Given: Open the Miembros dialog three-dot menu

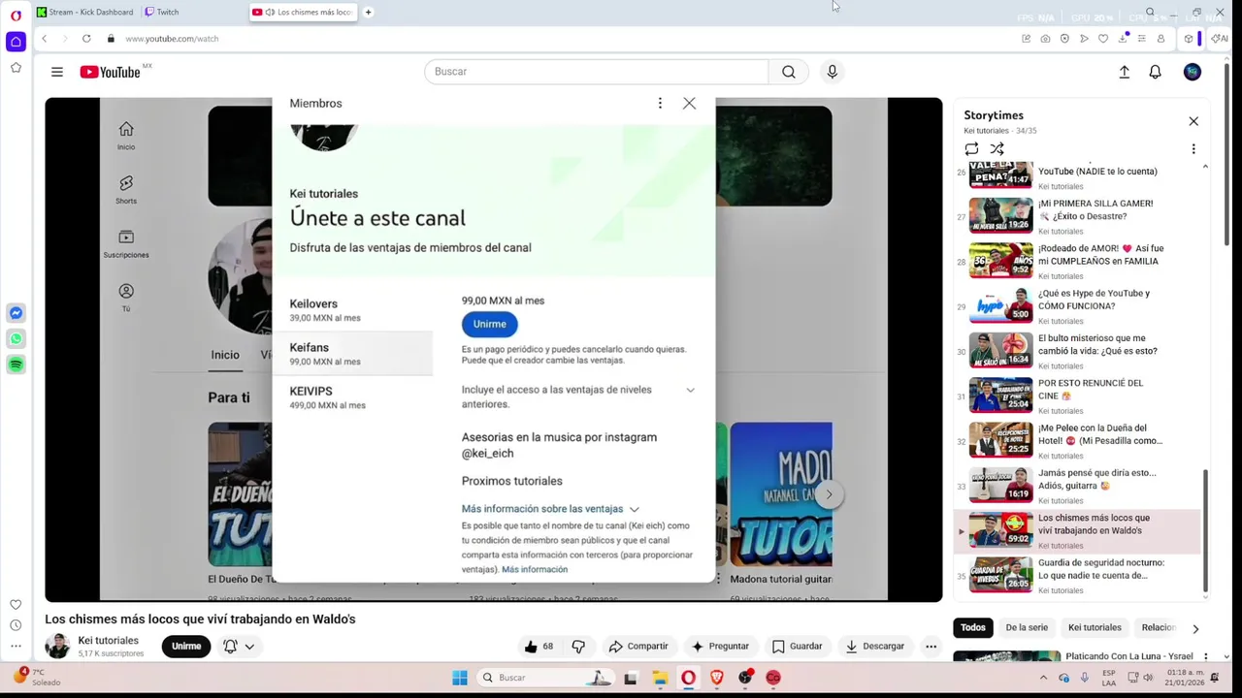Looking at the screenshot, I should pyautogui.click(x=660, y=103).
